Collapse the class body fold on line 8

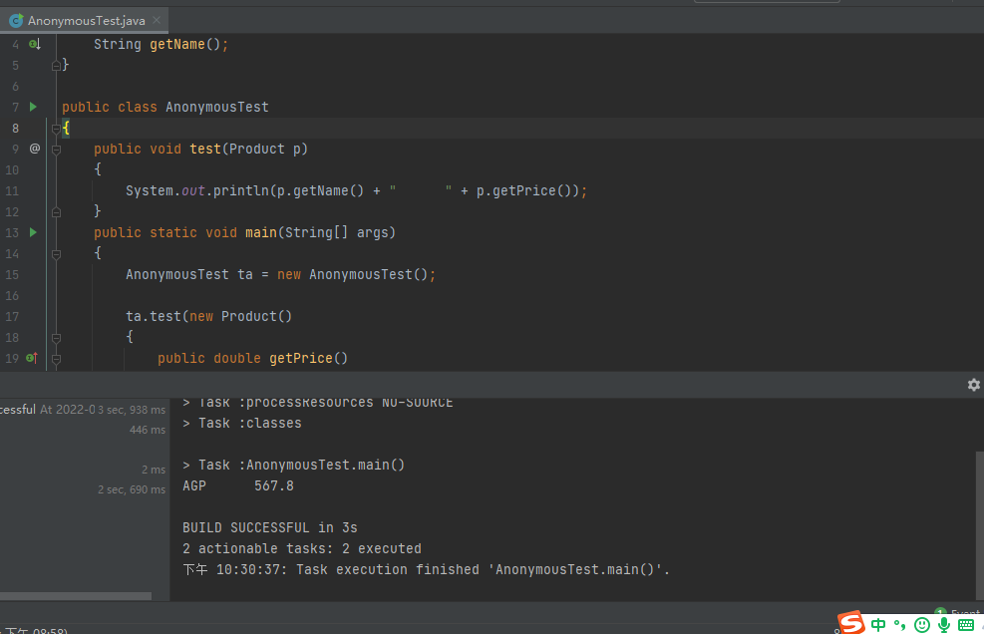tap(57, 128)
